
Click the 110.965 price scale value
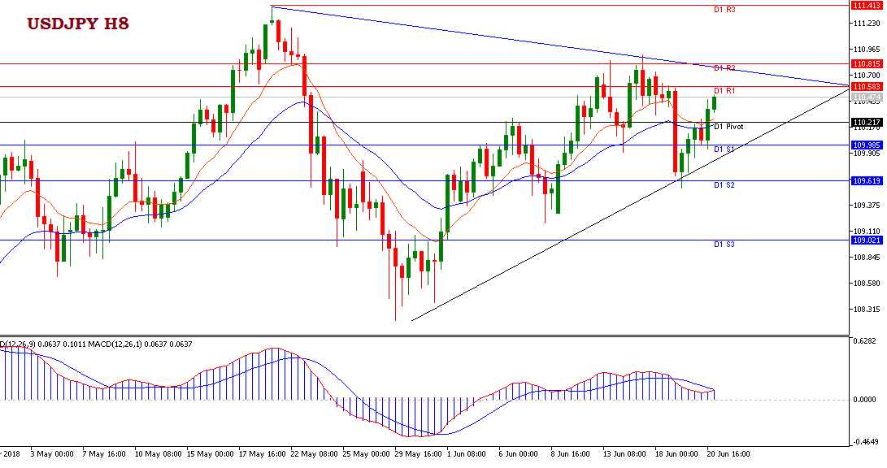(x=867, y=50)
